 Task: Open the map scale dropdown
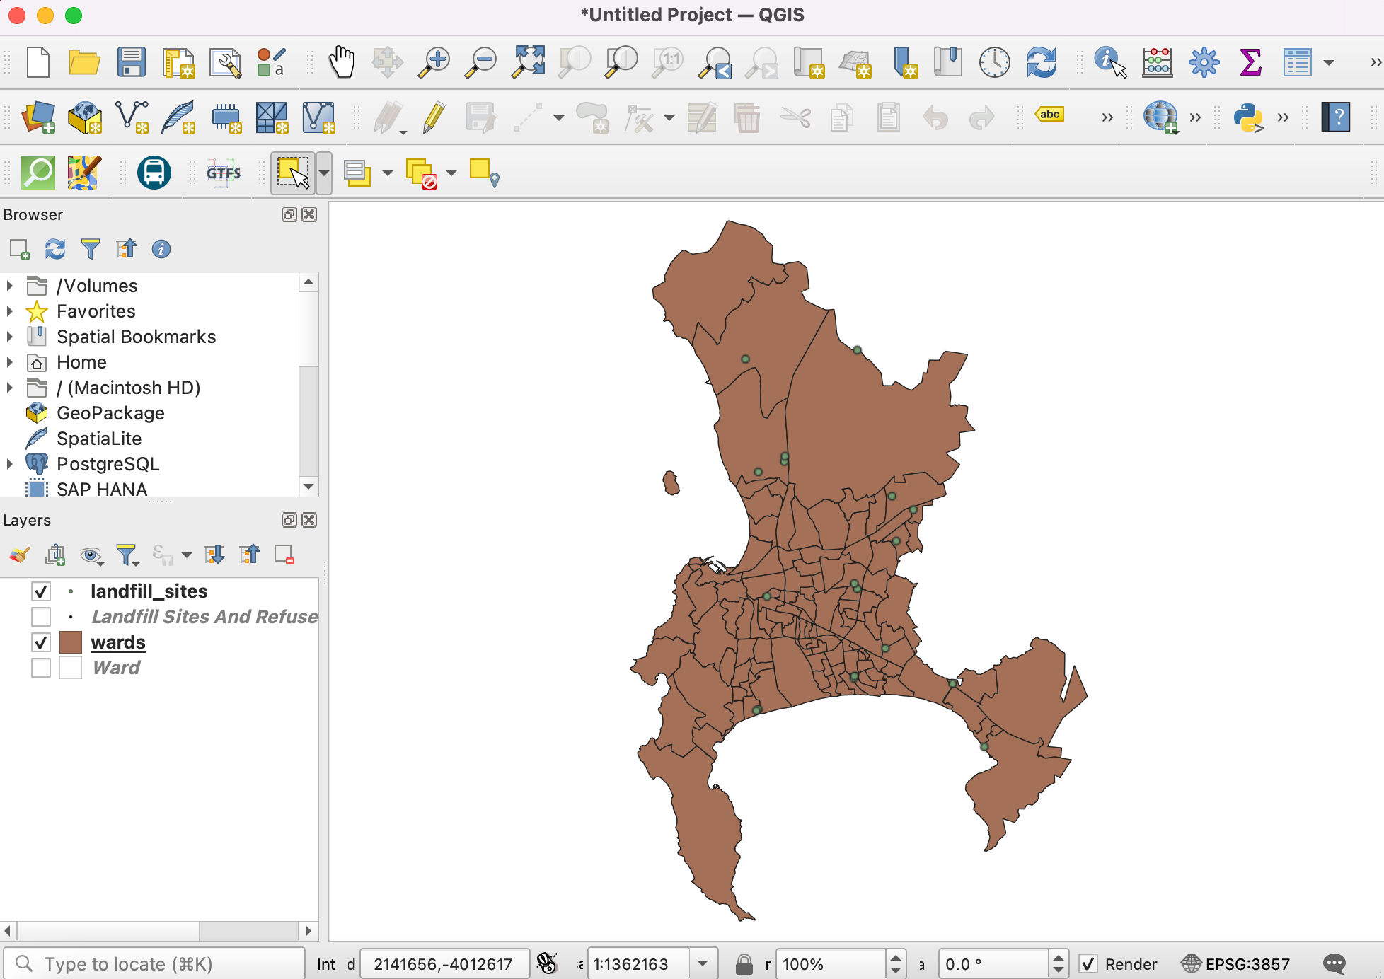(703, 963)
